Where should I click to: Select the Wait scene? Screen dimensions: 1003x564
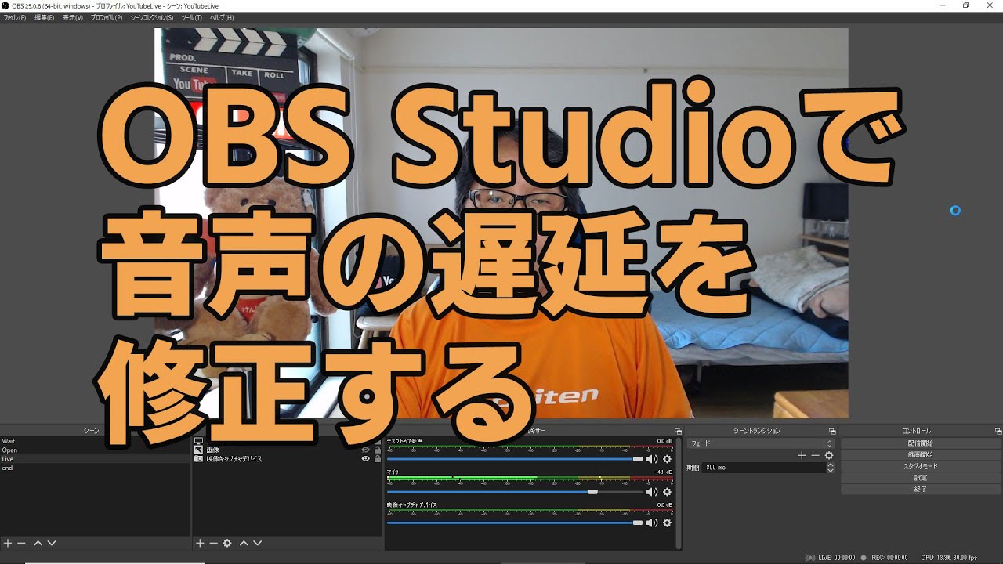pyautogui.click(x=95, y=441)
